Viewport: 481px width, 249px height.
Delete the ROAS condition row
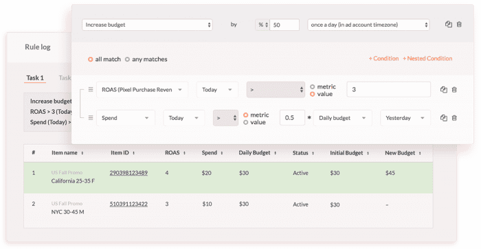[x=454, y=90]
